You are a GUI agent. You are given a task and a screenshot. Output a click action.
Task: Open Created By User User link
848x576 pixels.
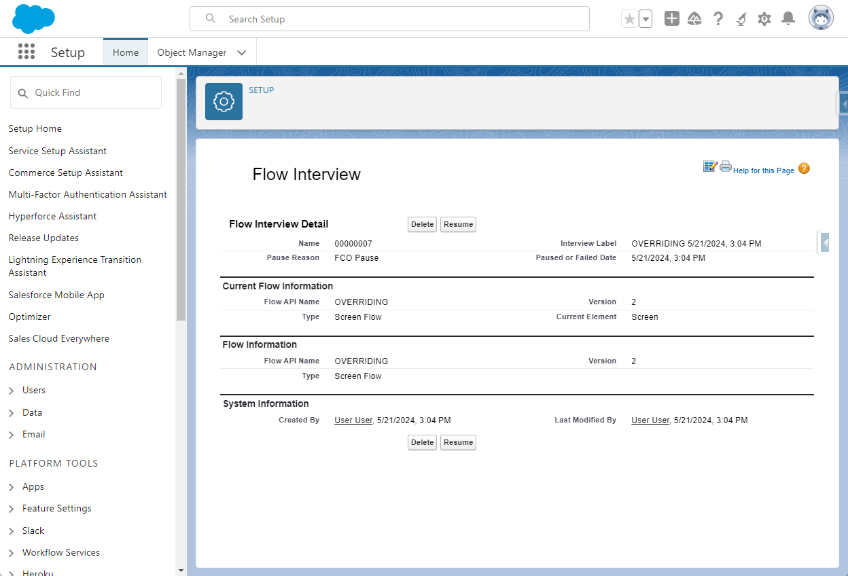pyautogui.click(x=353, y=420)
